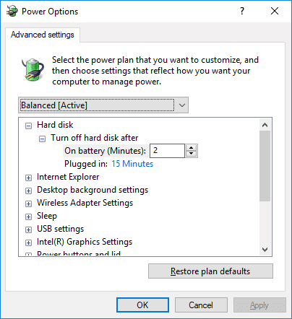Increase battery minutes with up spinner arrow

192,148
